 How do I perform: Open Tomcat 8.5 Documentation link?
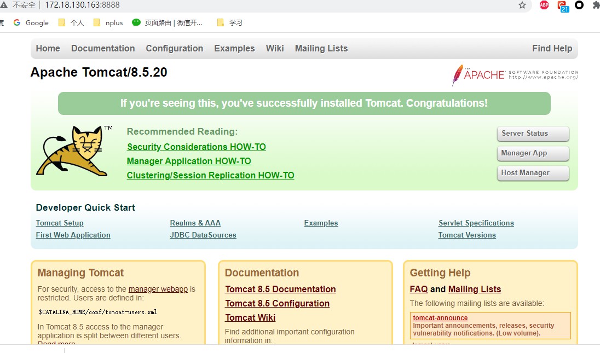[280, 289]
